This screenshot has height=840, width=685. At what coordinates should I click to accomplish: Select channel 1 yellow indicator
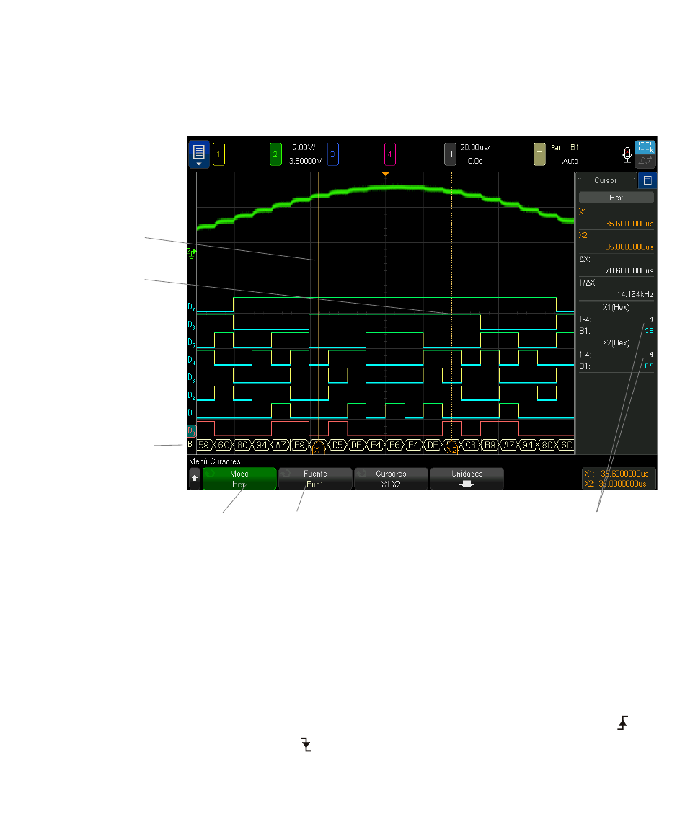click(x=218, y=154)
